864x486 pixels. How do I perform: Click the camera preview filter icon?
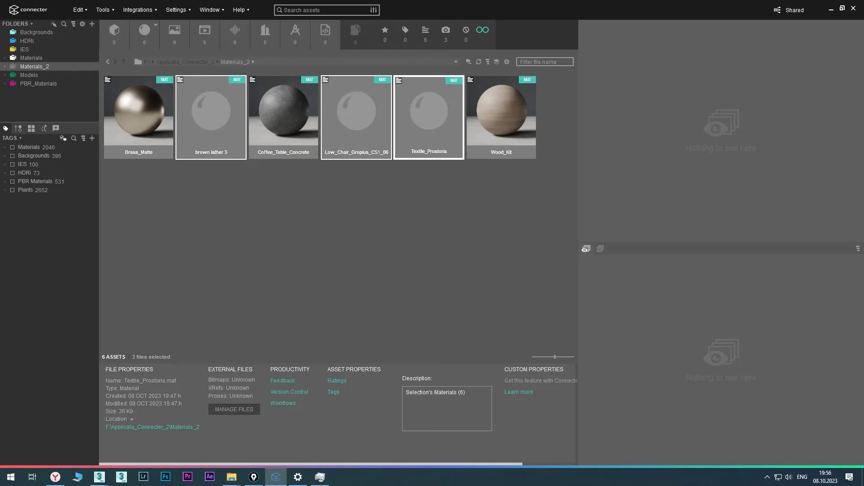(x=445, y=30)
